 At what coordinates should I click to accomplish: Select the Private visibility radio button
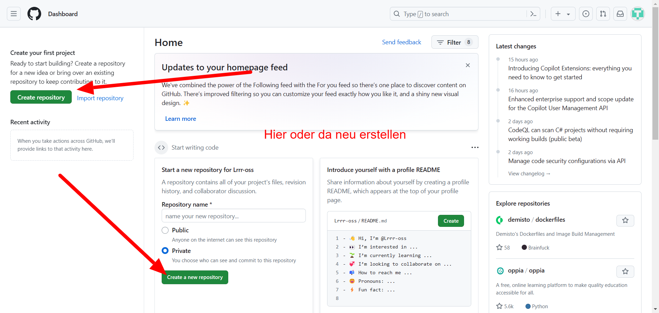pyautogui.click(x=165, y=251)
